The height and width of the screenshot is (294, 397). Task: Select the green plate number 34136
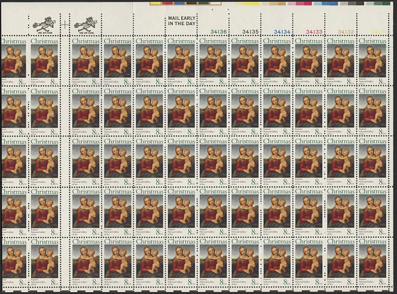coord(219,32)
